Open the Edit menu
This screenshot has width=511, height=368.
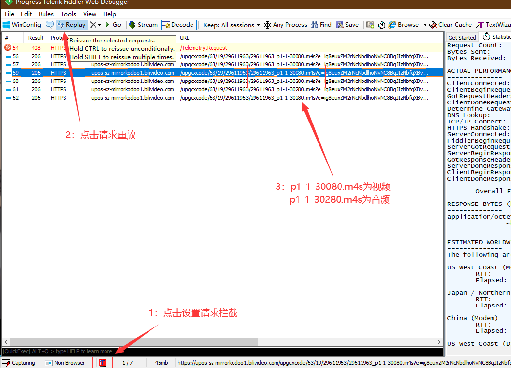26,14
